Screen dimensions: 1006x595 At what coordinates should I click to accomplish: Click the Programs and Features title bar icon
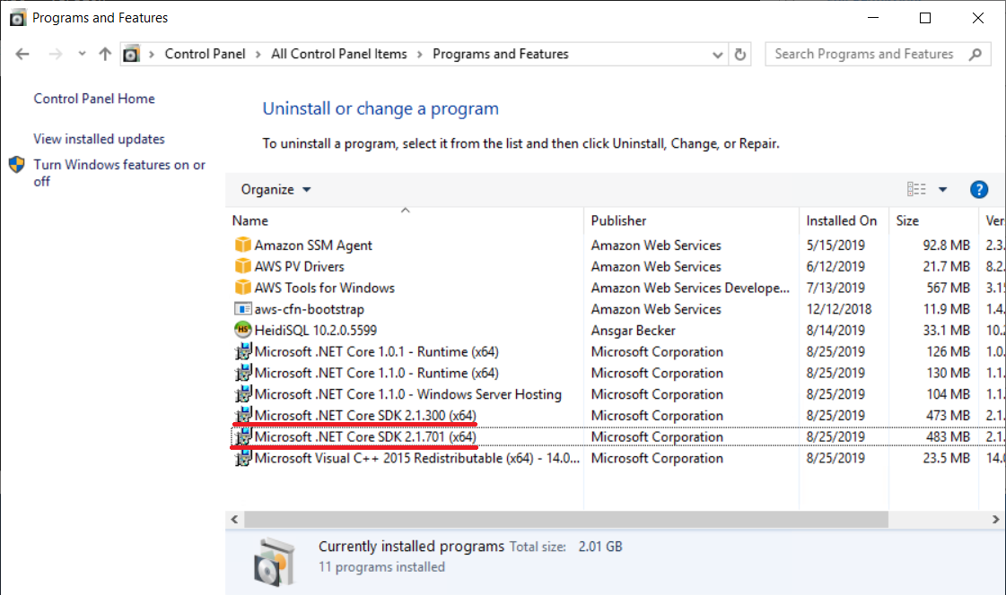[x=17, y=17]
